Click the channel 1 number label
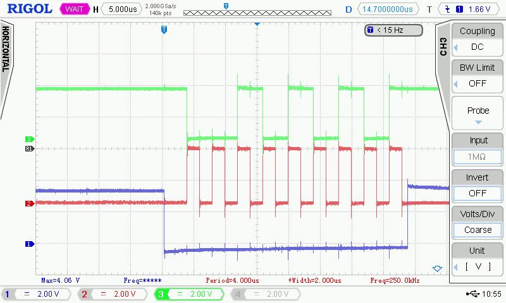 tap(8, 294)
